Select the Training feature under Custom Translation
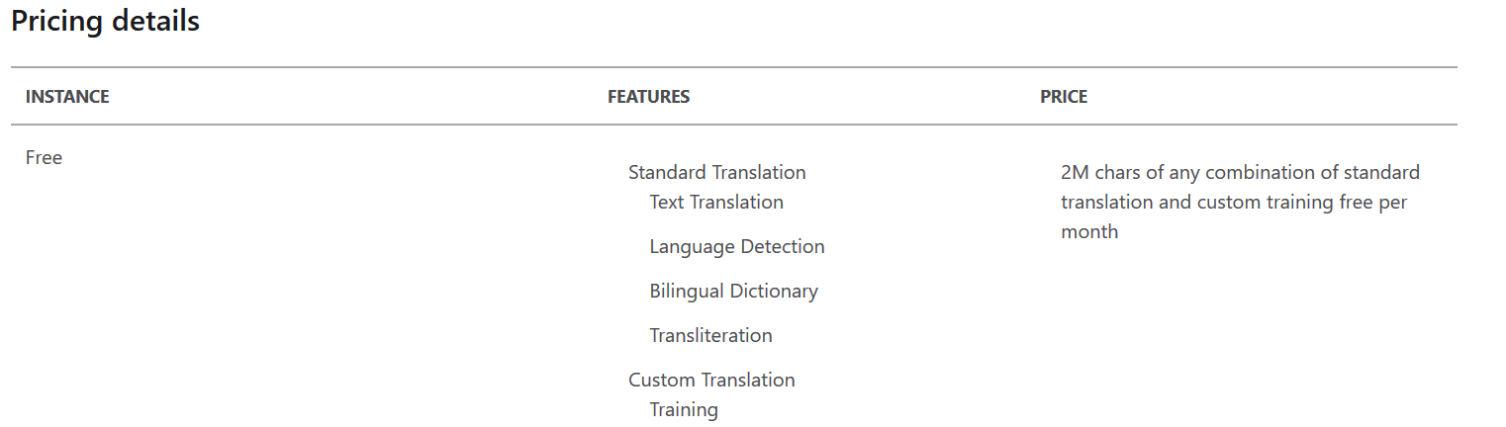Screen dimensions: 1506x427 (684, 410)
